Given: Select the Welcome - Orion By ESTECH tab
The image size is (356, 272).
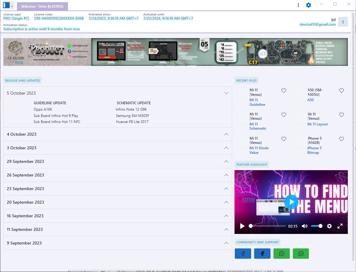Looking at the screenshot, I should pyautogui.click(x=42, y=6).
